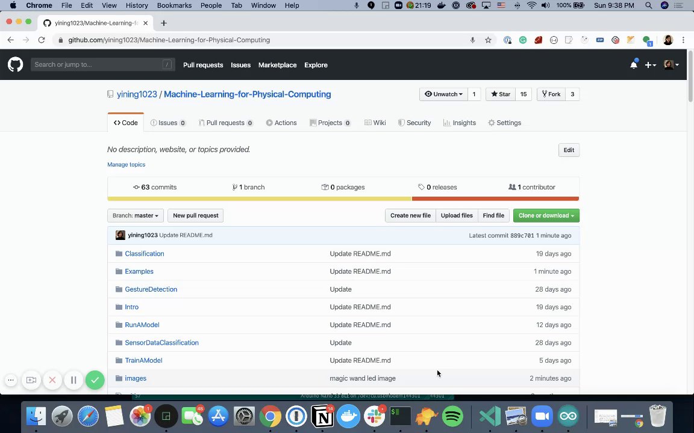Confirm recording with the green checkmark button
Image resolution: width=694 pixels, height=433 pixels.
click(95, 380)
